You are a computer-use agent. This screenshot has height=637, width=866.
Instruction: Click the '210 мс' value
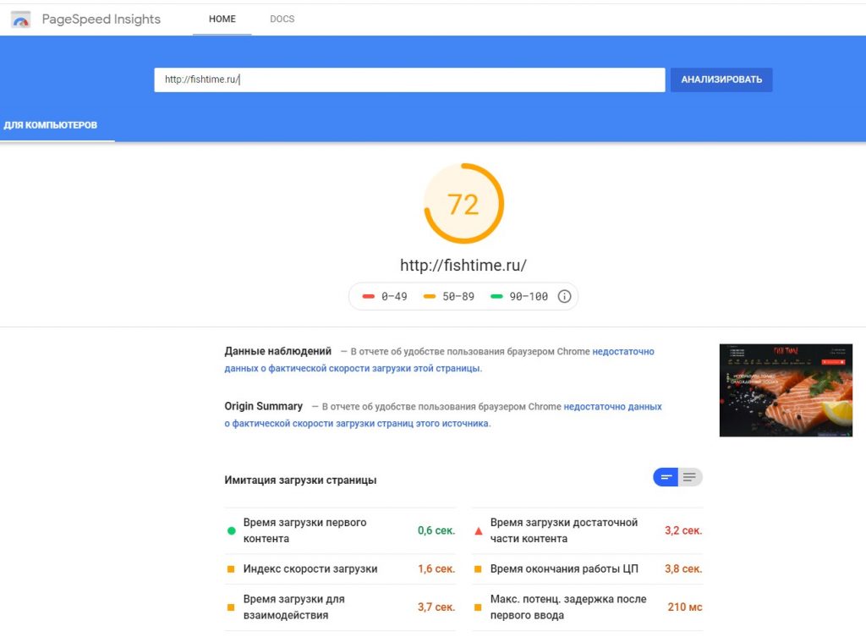click(685, 607)
